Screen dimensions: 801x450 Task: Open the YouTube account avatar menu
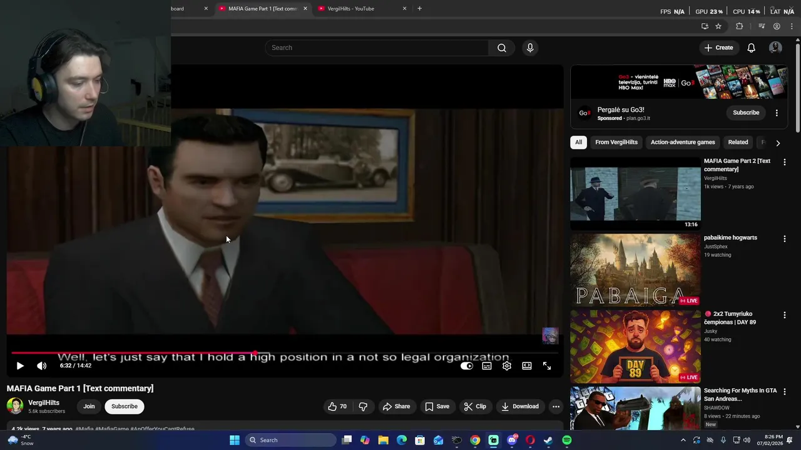point(775,47)
